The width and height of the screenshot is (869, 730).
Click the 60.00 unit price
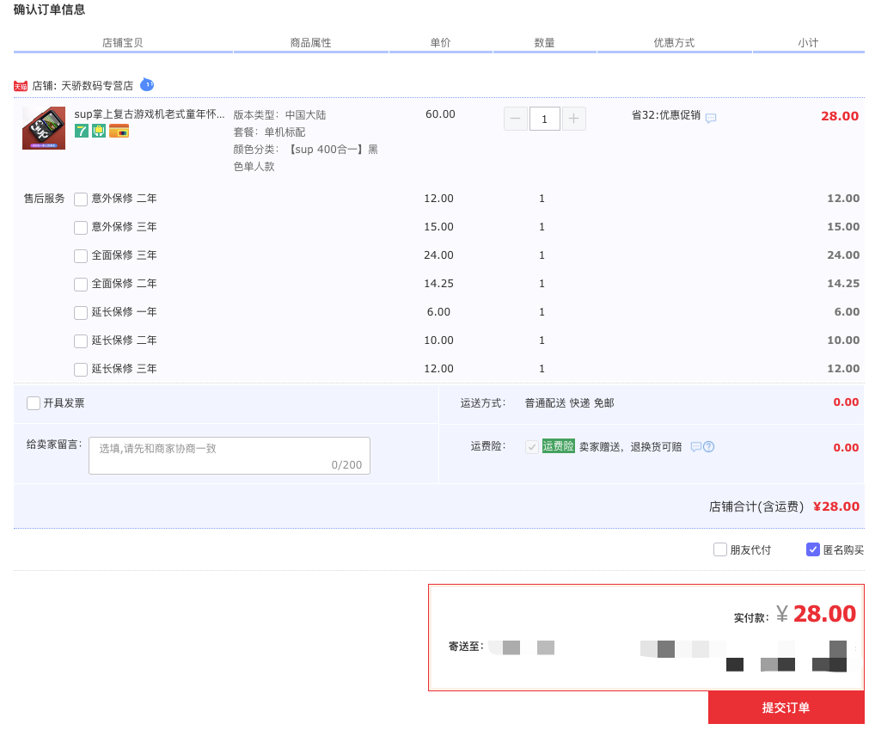tap(441, 114)
